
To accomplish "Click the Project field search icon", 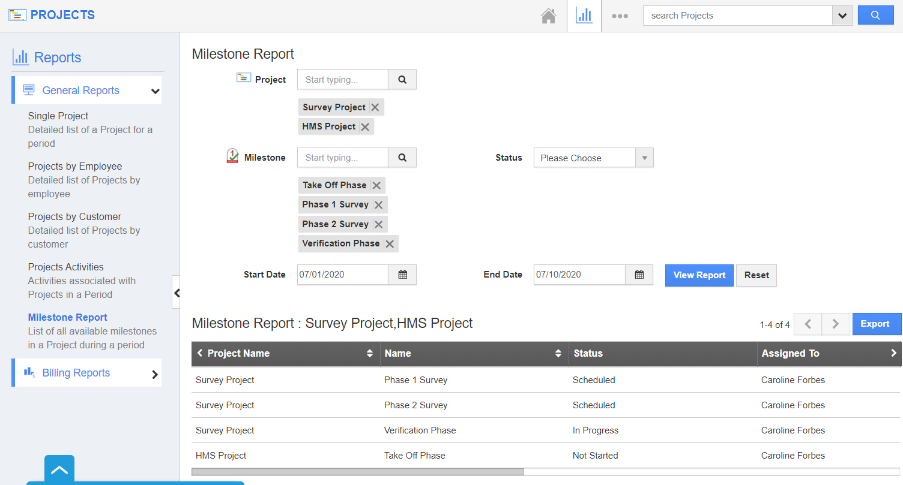I will pyautogui.click(x=402, y=79).
